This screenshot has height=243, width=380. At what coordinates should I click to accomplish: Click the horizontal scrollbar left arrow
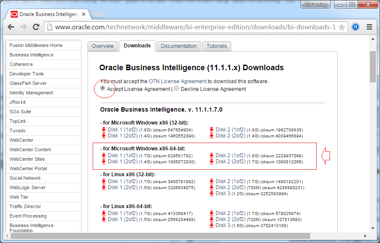pos(7,236)
